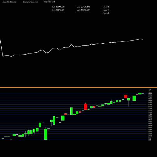Click the Monthly Charts title text
Screen dimensions: 157x157
pyautogui.click(x=9, y=2)
